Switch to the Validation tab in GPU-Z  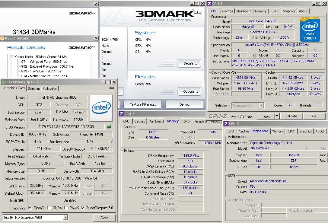(50, 88)
